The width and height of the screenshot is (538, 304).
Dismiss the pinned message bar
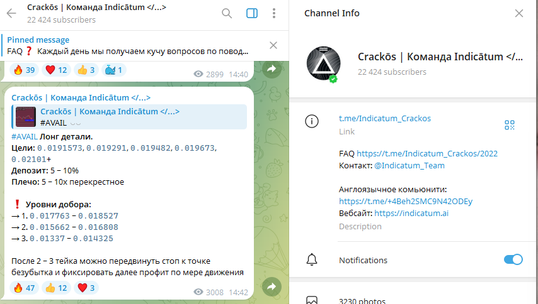coord(273,45)
